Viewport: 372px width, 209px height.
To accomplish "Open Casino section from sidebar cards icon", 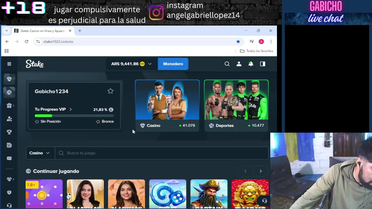I will (9, 79).
